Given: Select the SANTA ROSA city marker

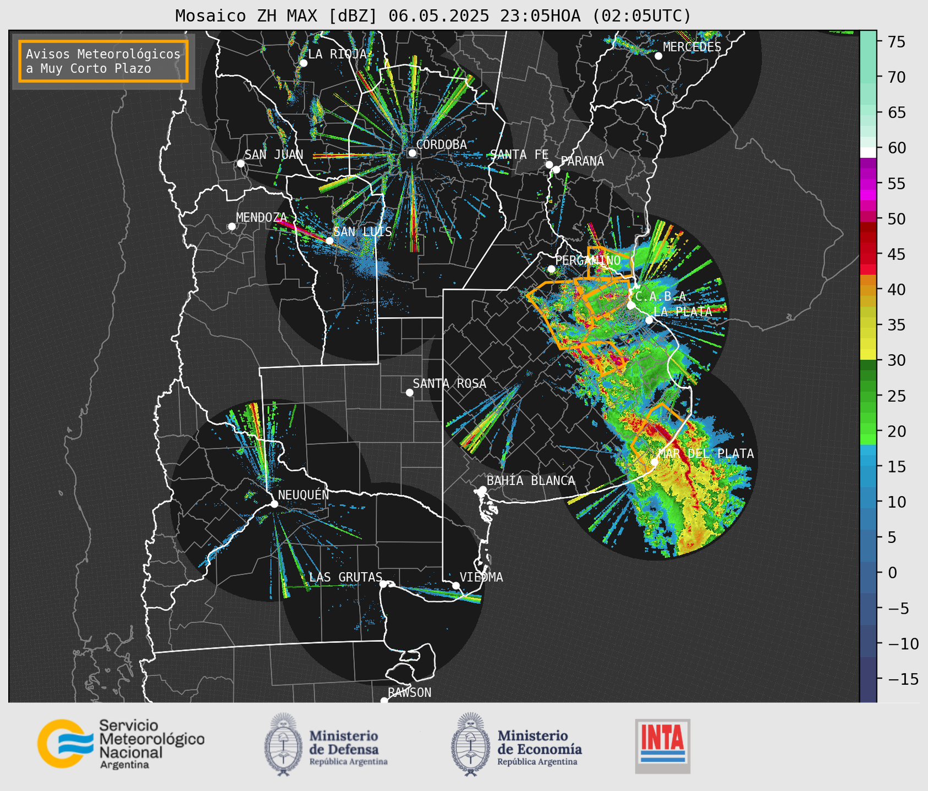Looking at the screenshot, I should [409, 392].
